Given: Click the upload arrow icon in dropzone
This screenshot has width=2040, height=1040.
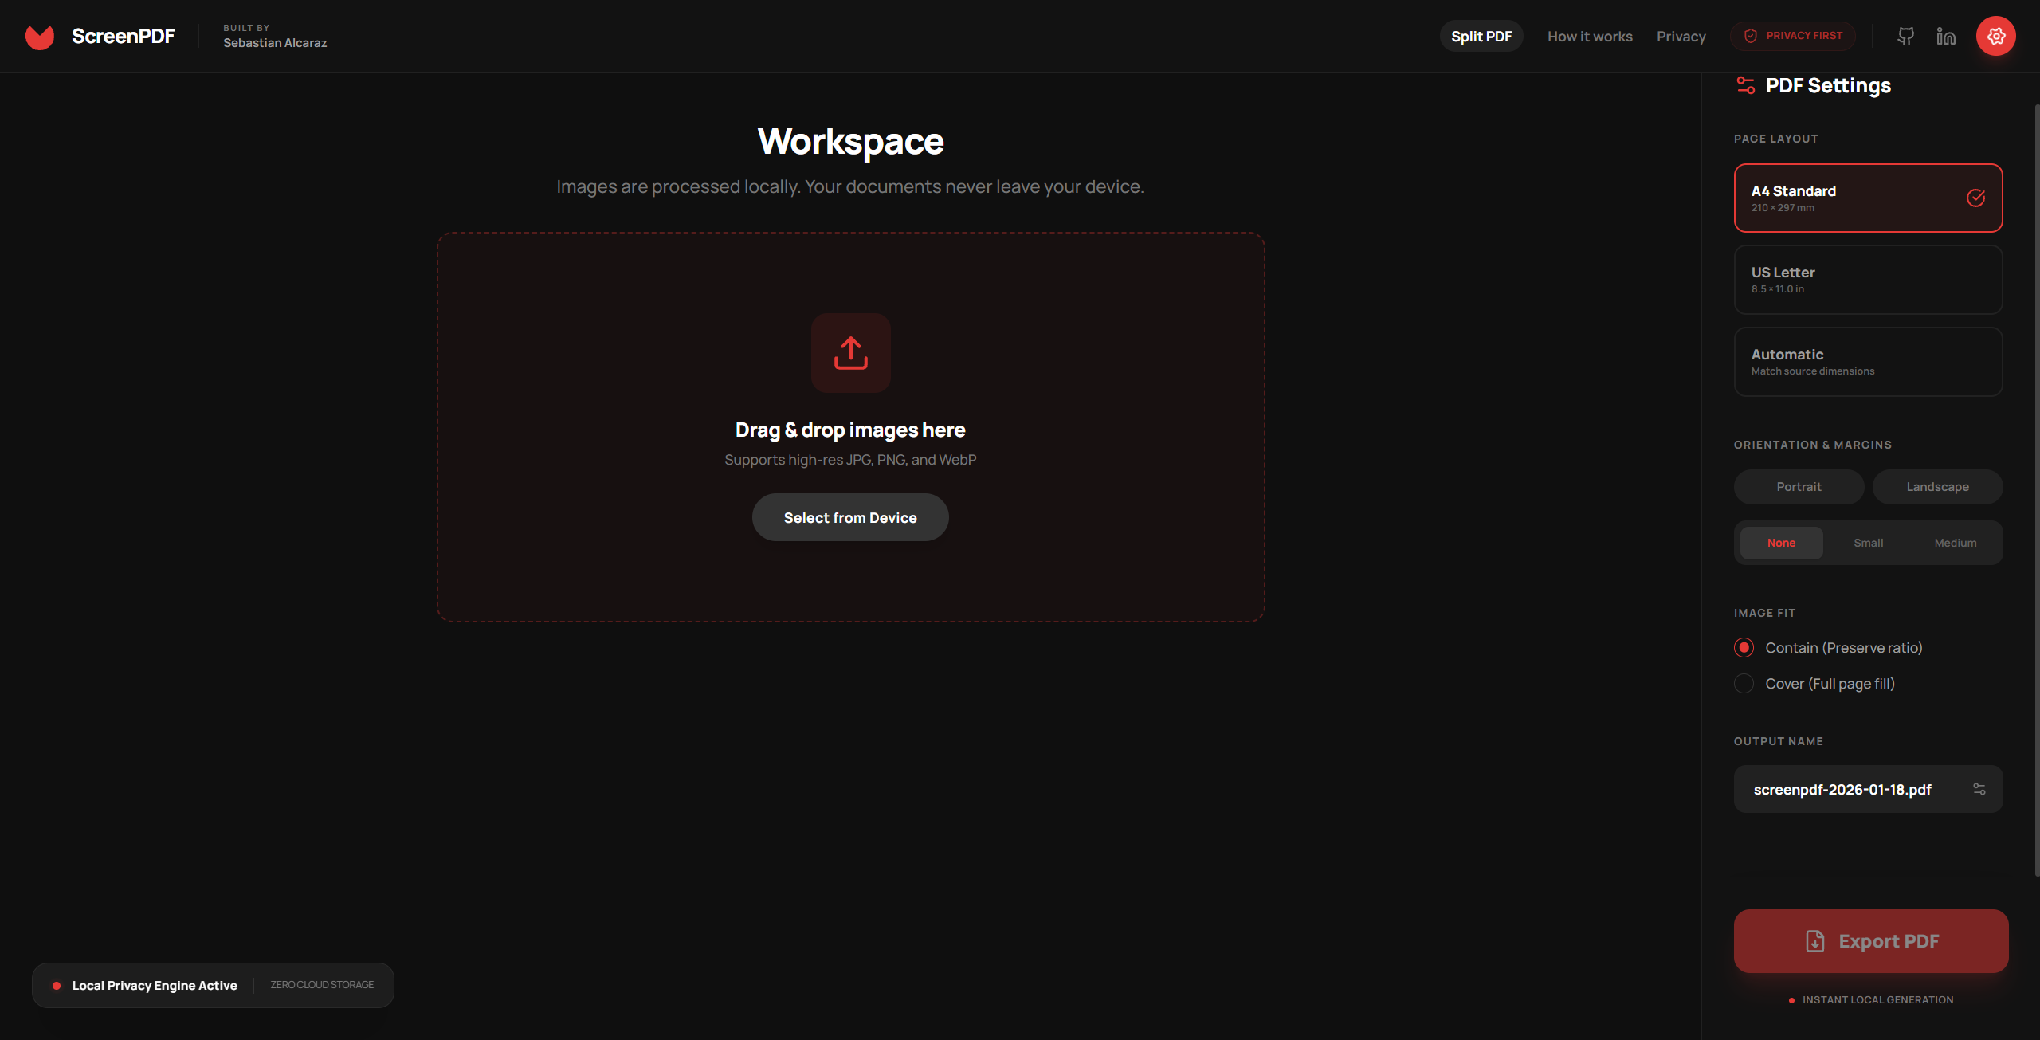Looking at the screenshot, I should coord(850,353).
